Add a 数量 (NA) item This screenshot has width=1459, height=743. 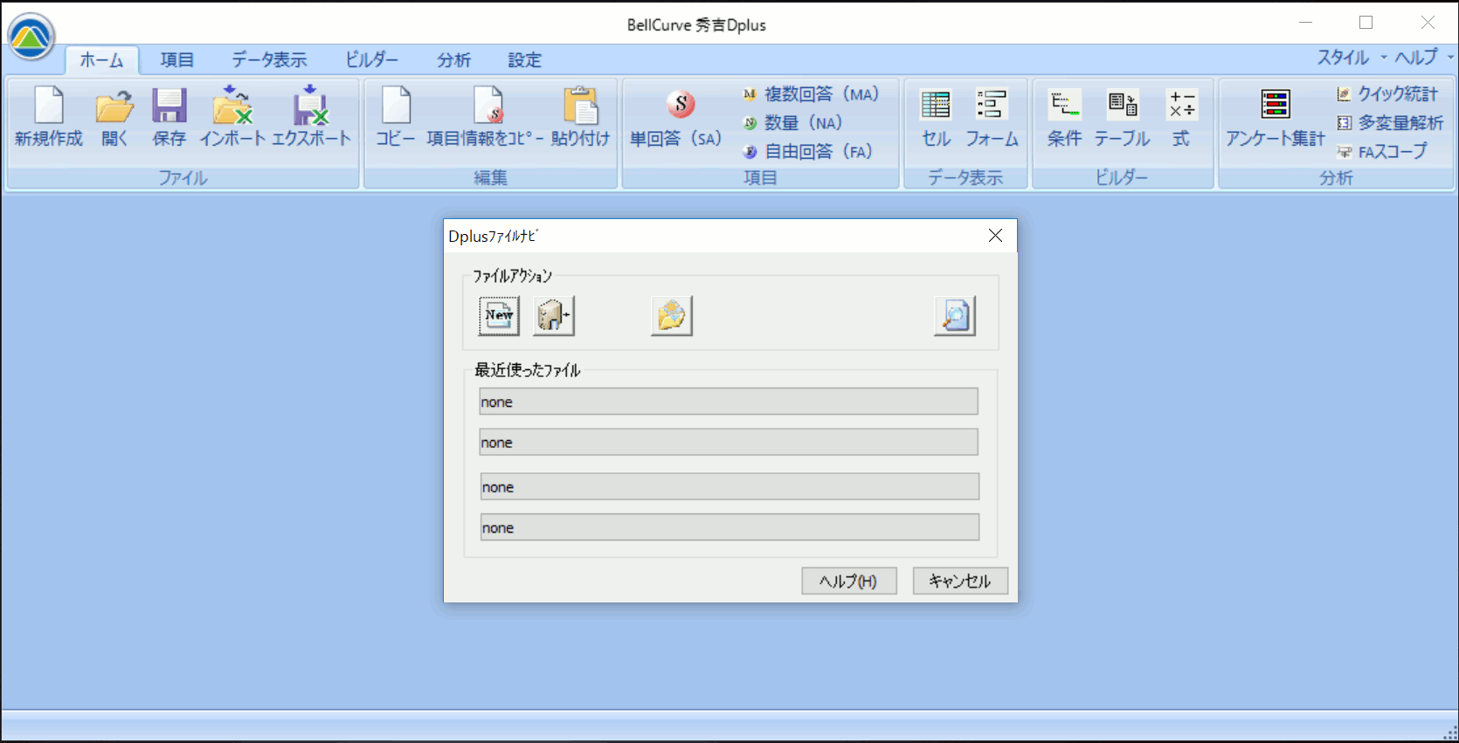point(792,123)
